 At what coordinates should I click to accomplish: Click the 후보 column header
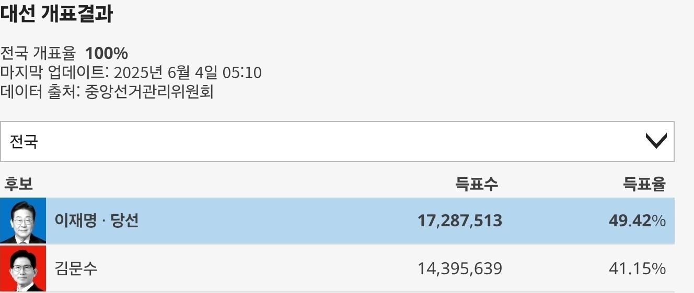[x=19, y=184]
